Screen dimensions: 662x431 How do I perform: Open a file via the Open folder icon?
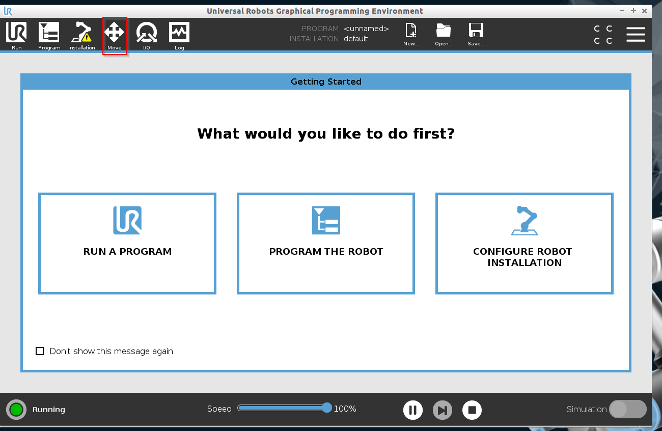tap(444, 35)
